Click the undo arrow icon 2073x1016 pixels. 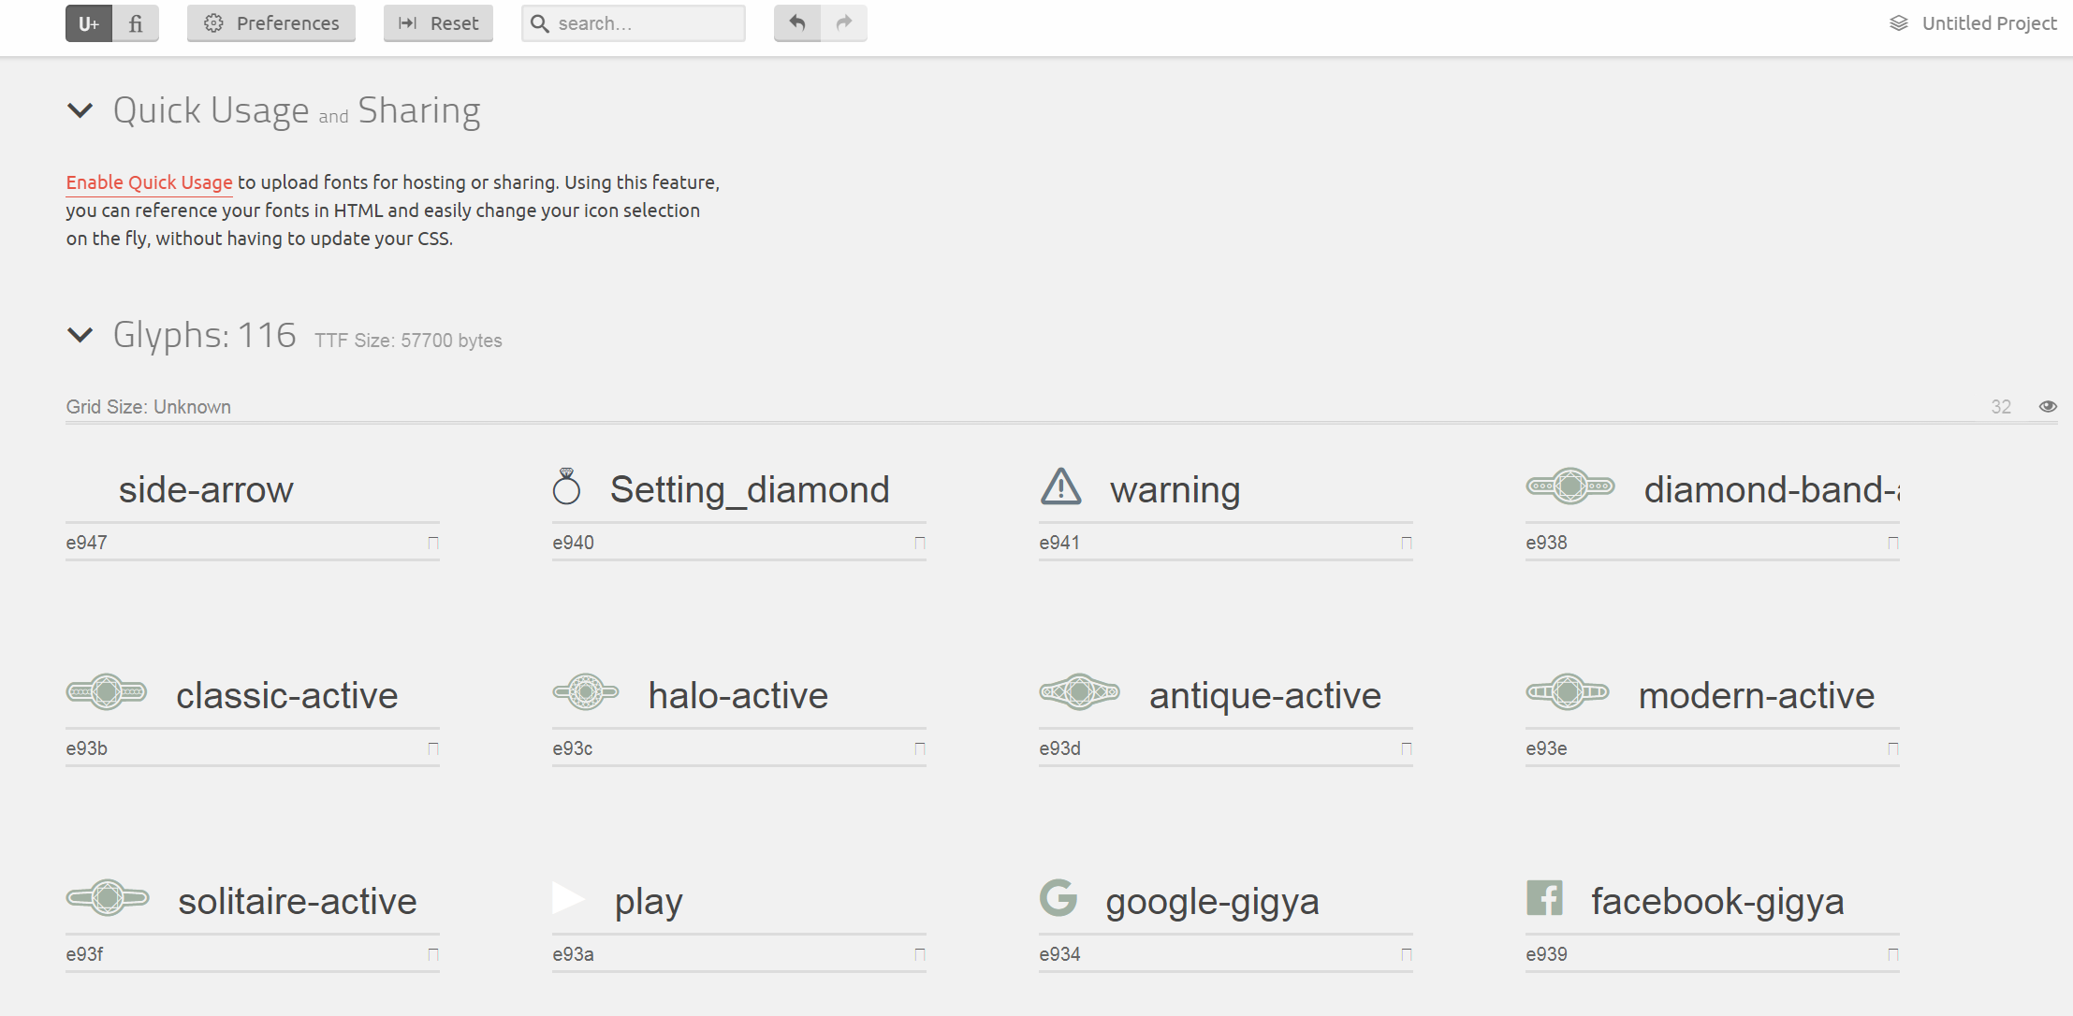tap(797, 22)
